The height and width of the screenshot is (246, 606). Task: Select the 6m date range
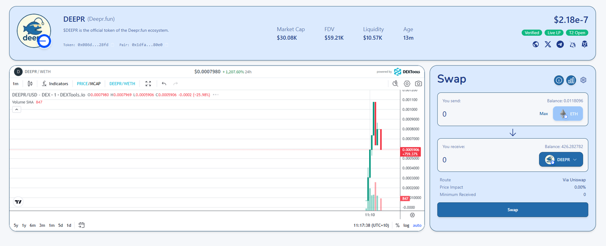32,225
